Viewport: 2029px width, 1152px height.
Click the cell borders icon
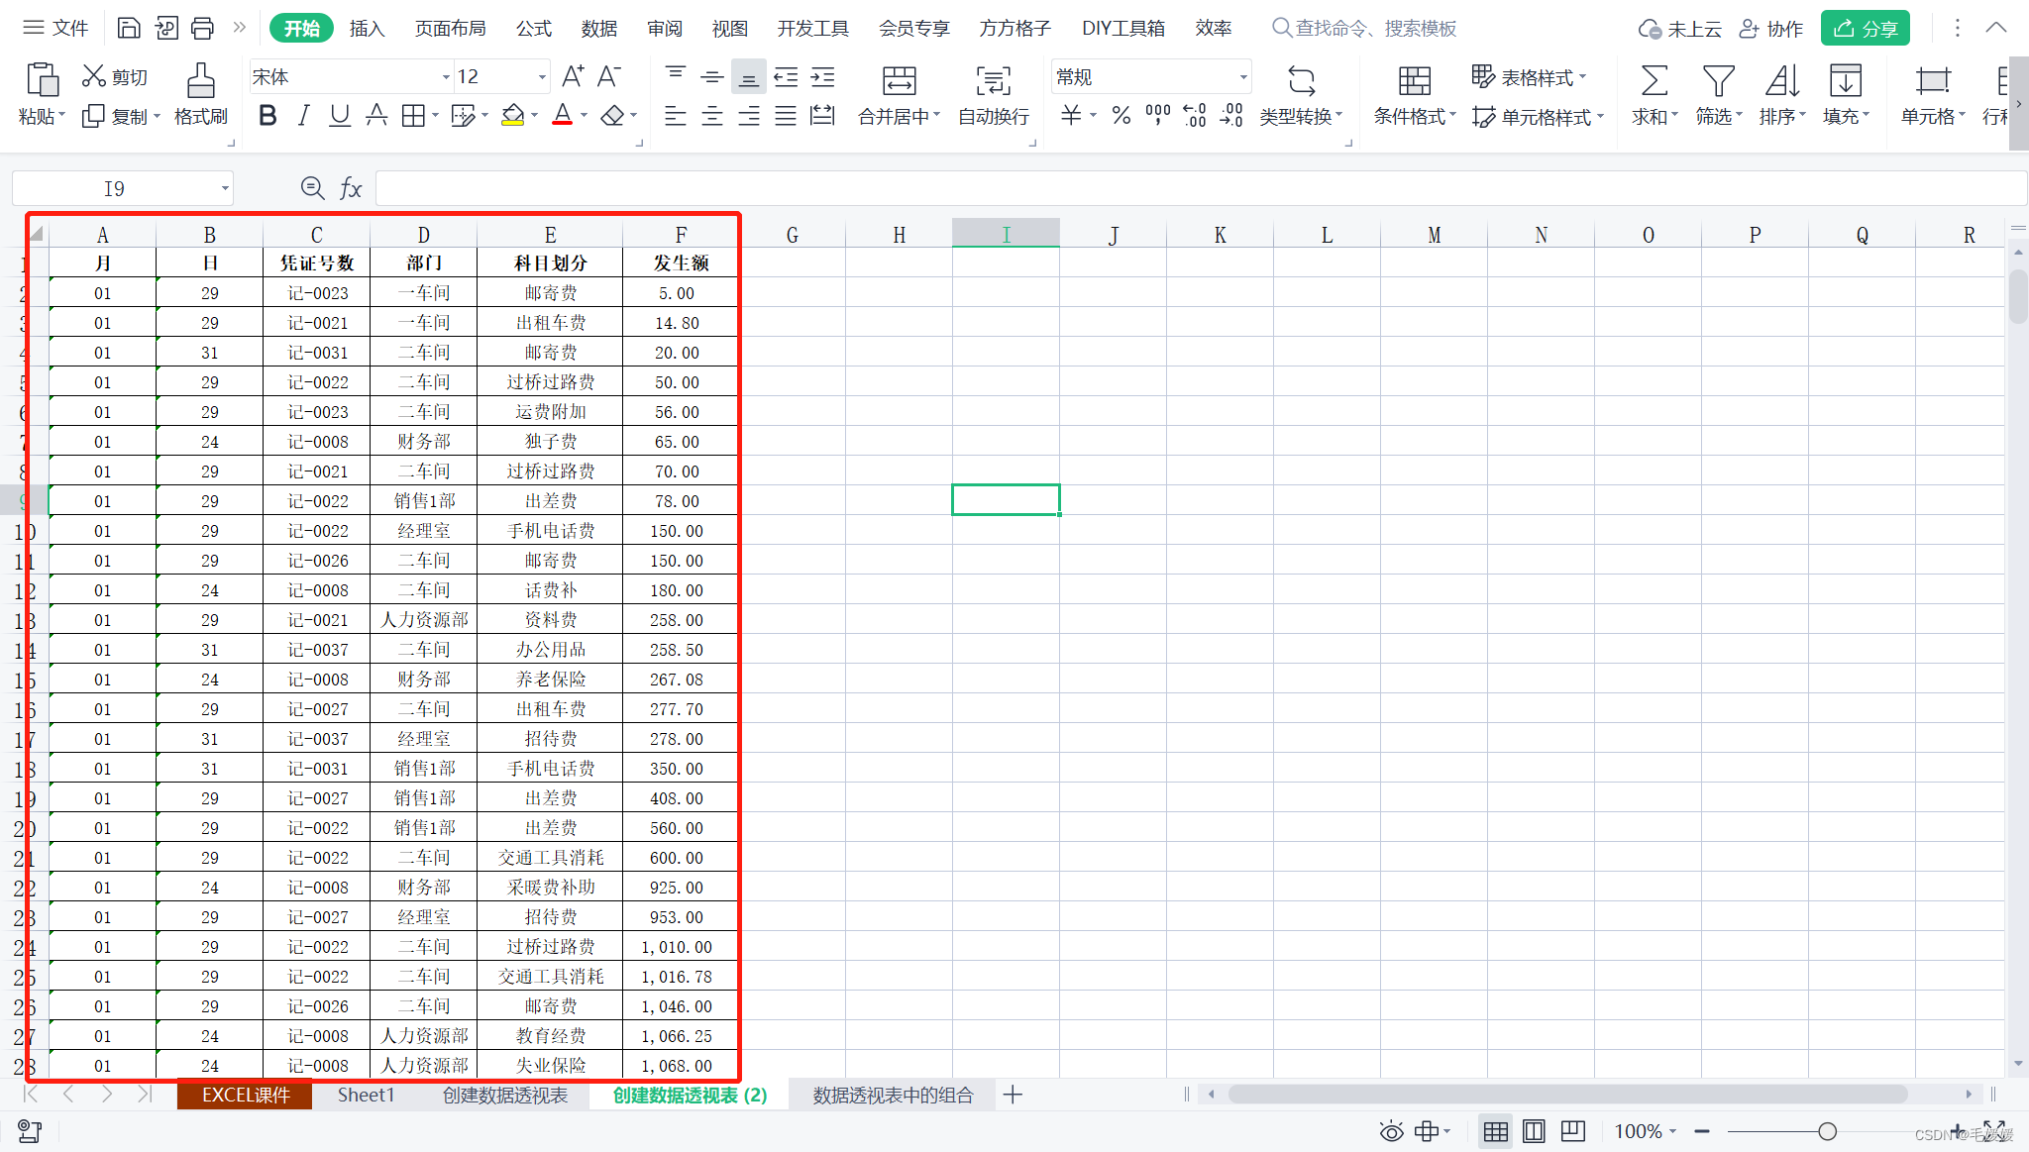tap(413, 116)
